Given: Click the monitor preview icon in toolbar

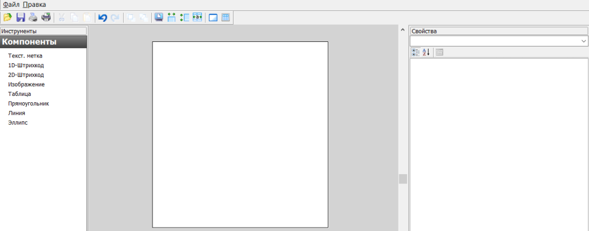Looking at the screenshot, I should point(159,17).
